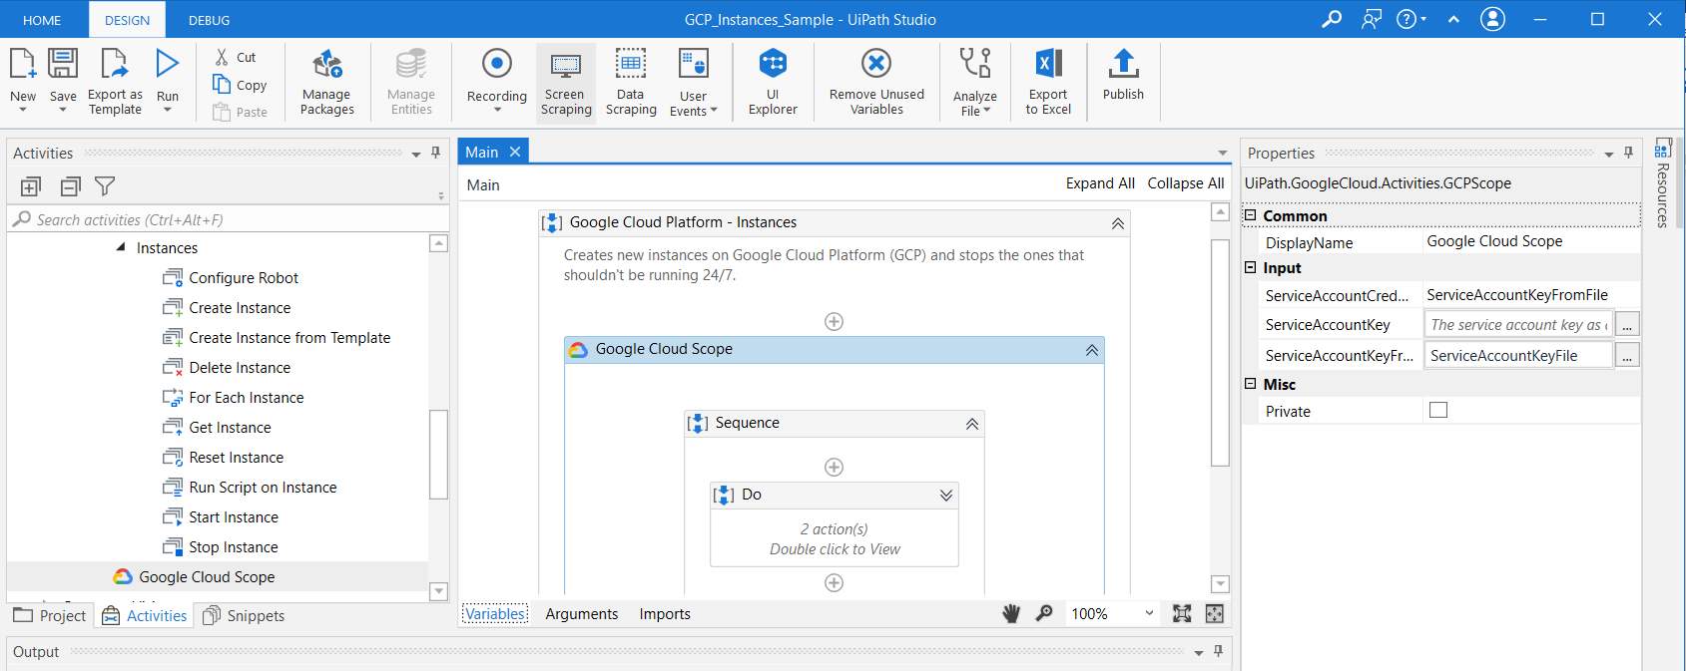The width and height of the screenshot is (1686, 671).
Task: Open ServiceAccountKey expression editor button
Action: point(1627,325)
